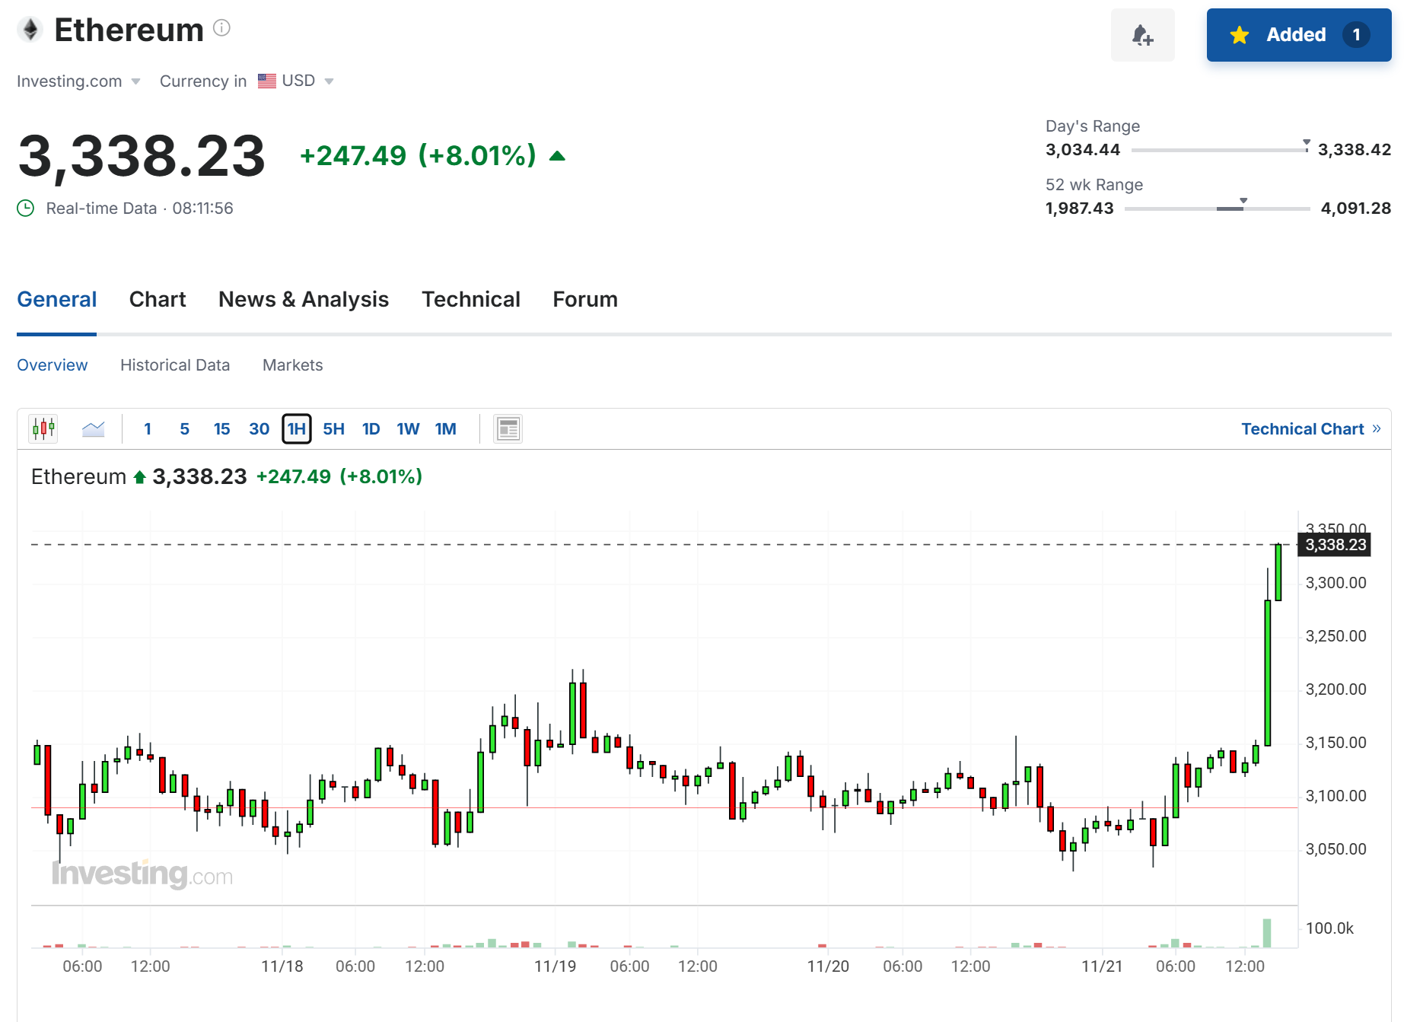Click the real-time data clock icon
Image resolution: width=1404 pixels, height=1022 pixels.
point(26,208)
